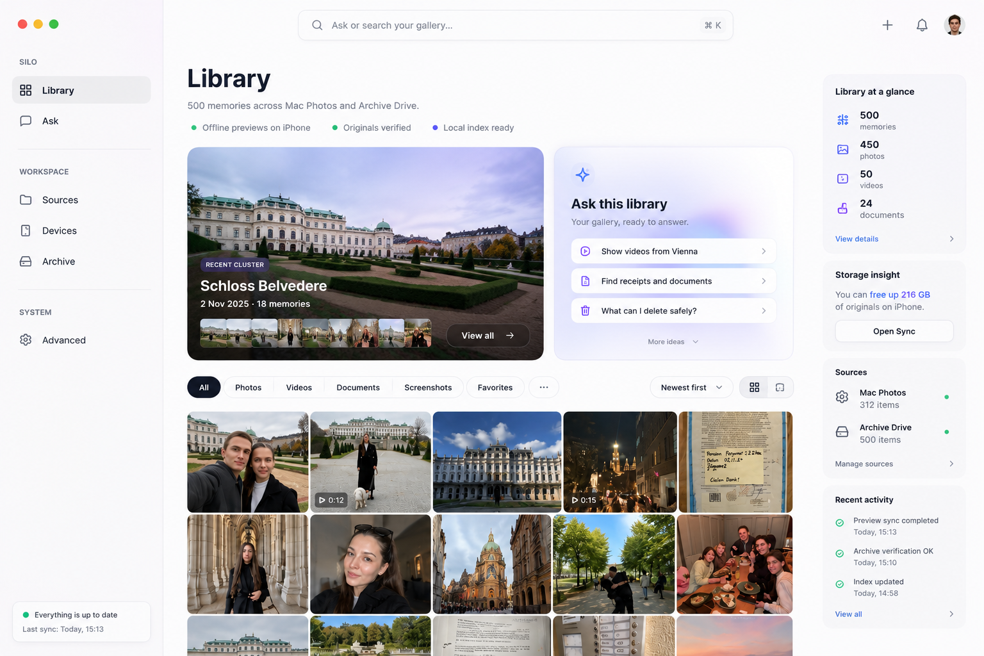This screenshot has width=984, height=656.
Task: Open the Manage sources link
Action: point(864,464)
